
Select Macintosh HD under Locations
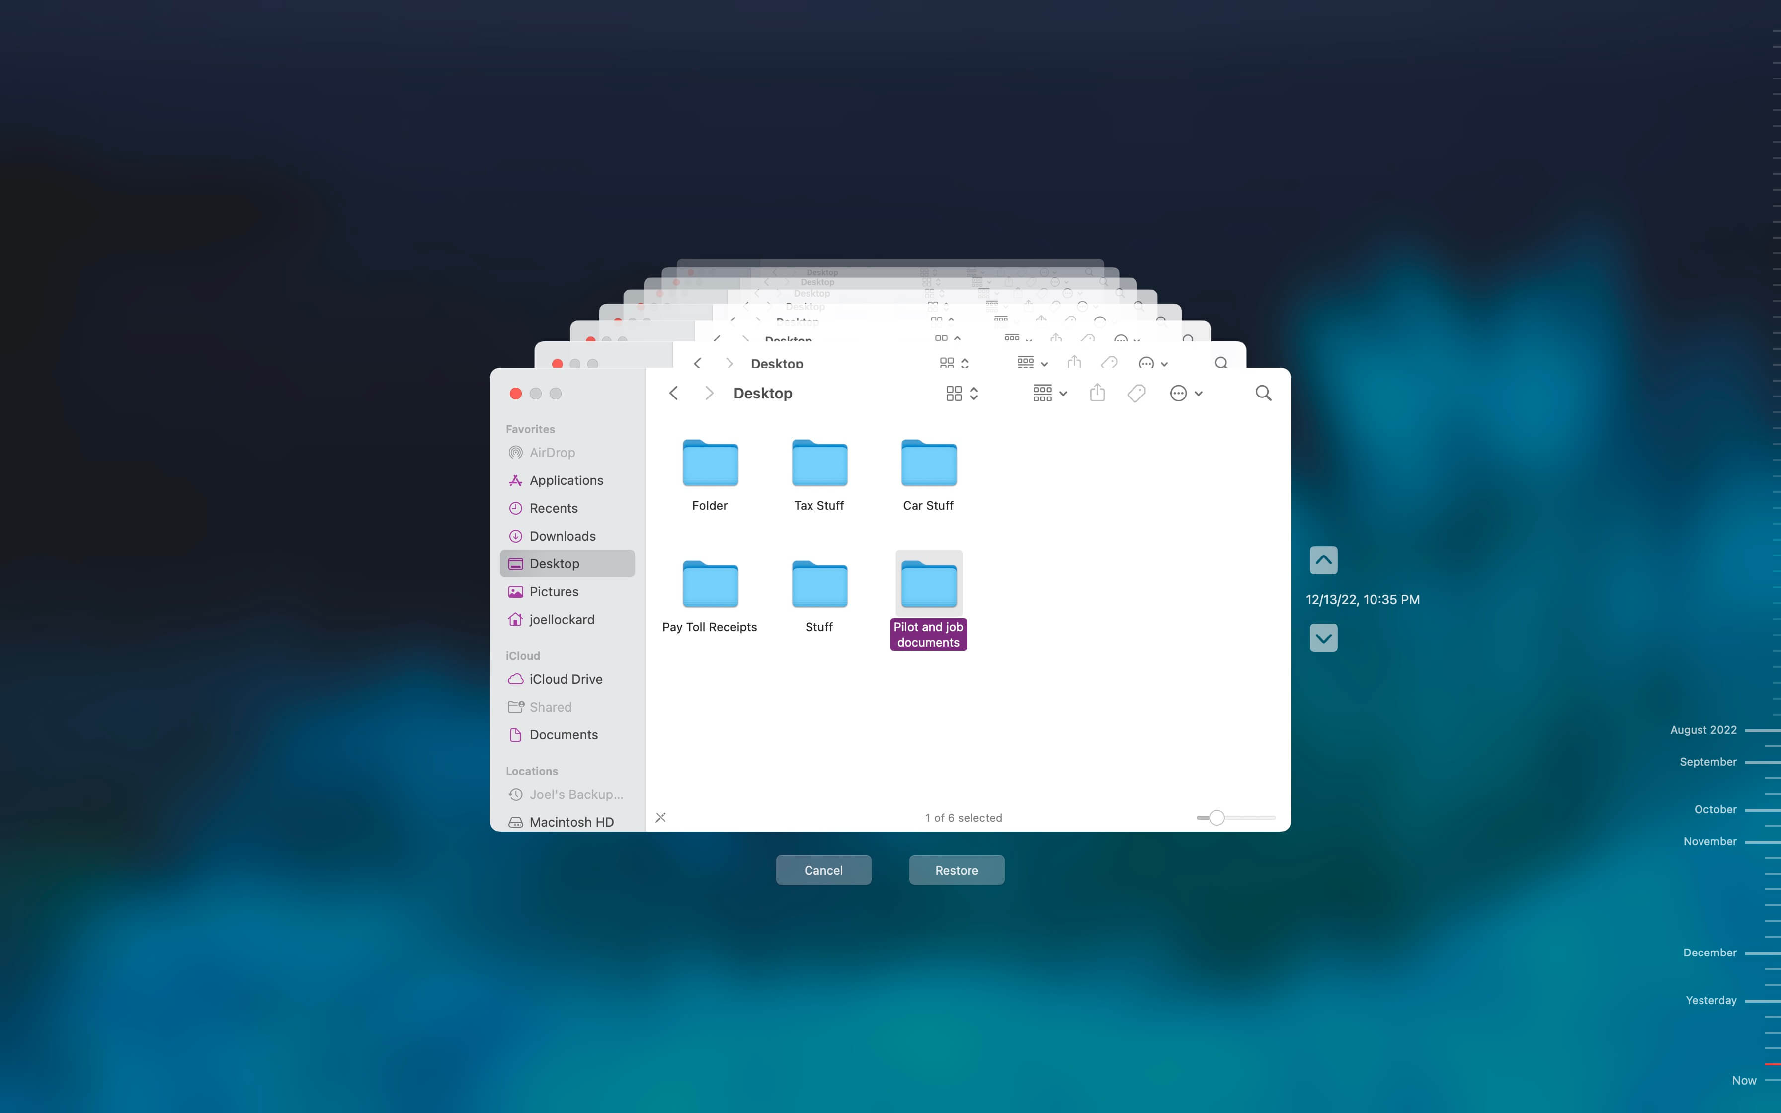point(571,821)
